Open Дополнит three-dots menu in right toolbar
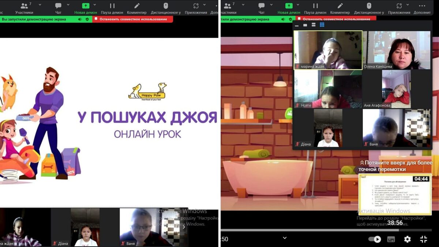Screen dimensions: 439x247 (422, 8)
